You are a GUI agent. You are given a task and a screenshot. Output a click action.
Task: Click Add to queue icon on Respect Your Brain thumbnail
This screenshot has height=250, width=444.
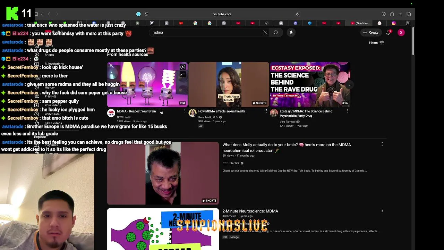pos(182,74)
